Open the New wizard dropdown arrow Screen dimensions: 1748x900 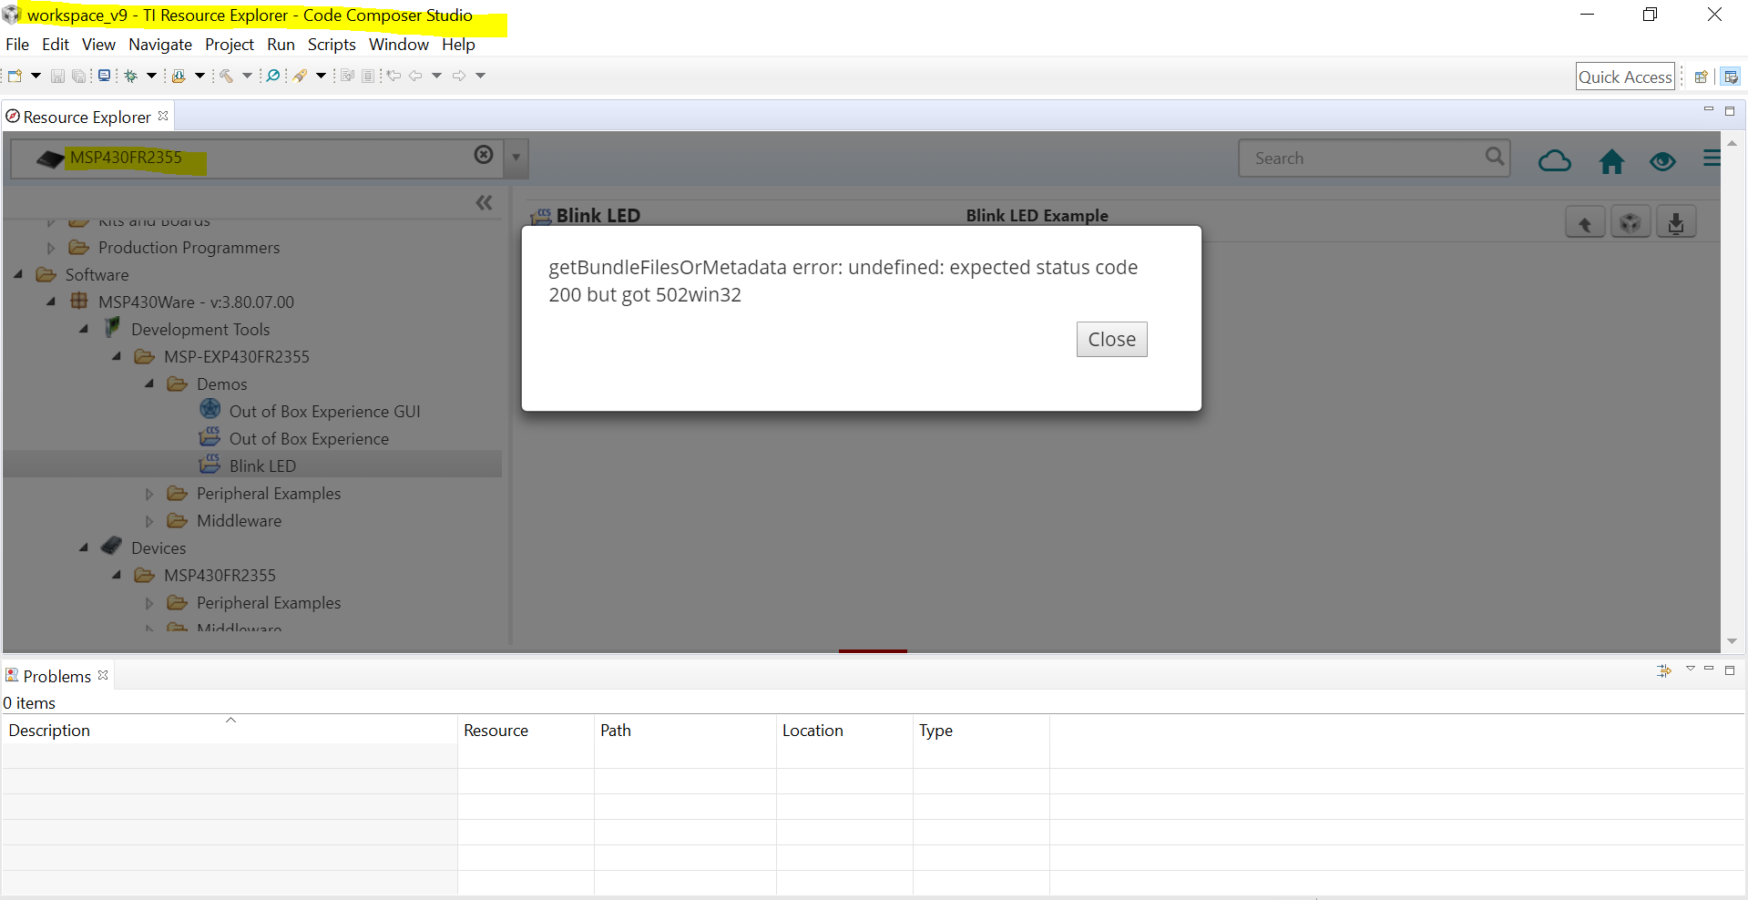click(x=36, y=76)
